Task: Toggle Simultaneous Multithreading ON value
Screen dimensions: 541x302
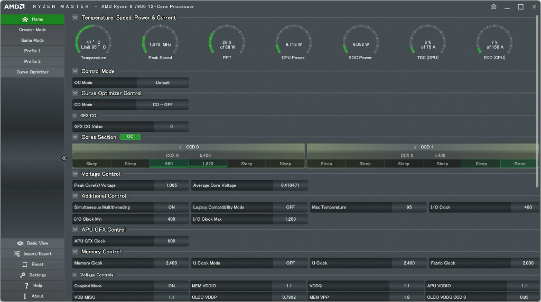Action: click(172, 207)
